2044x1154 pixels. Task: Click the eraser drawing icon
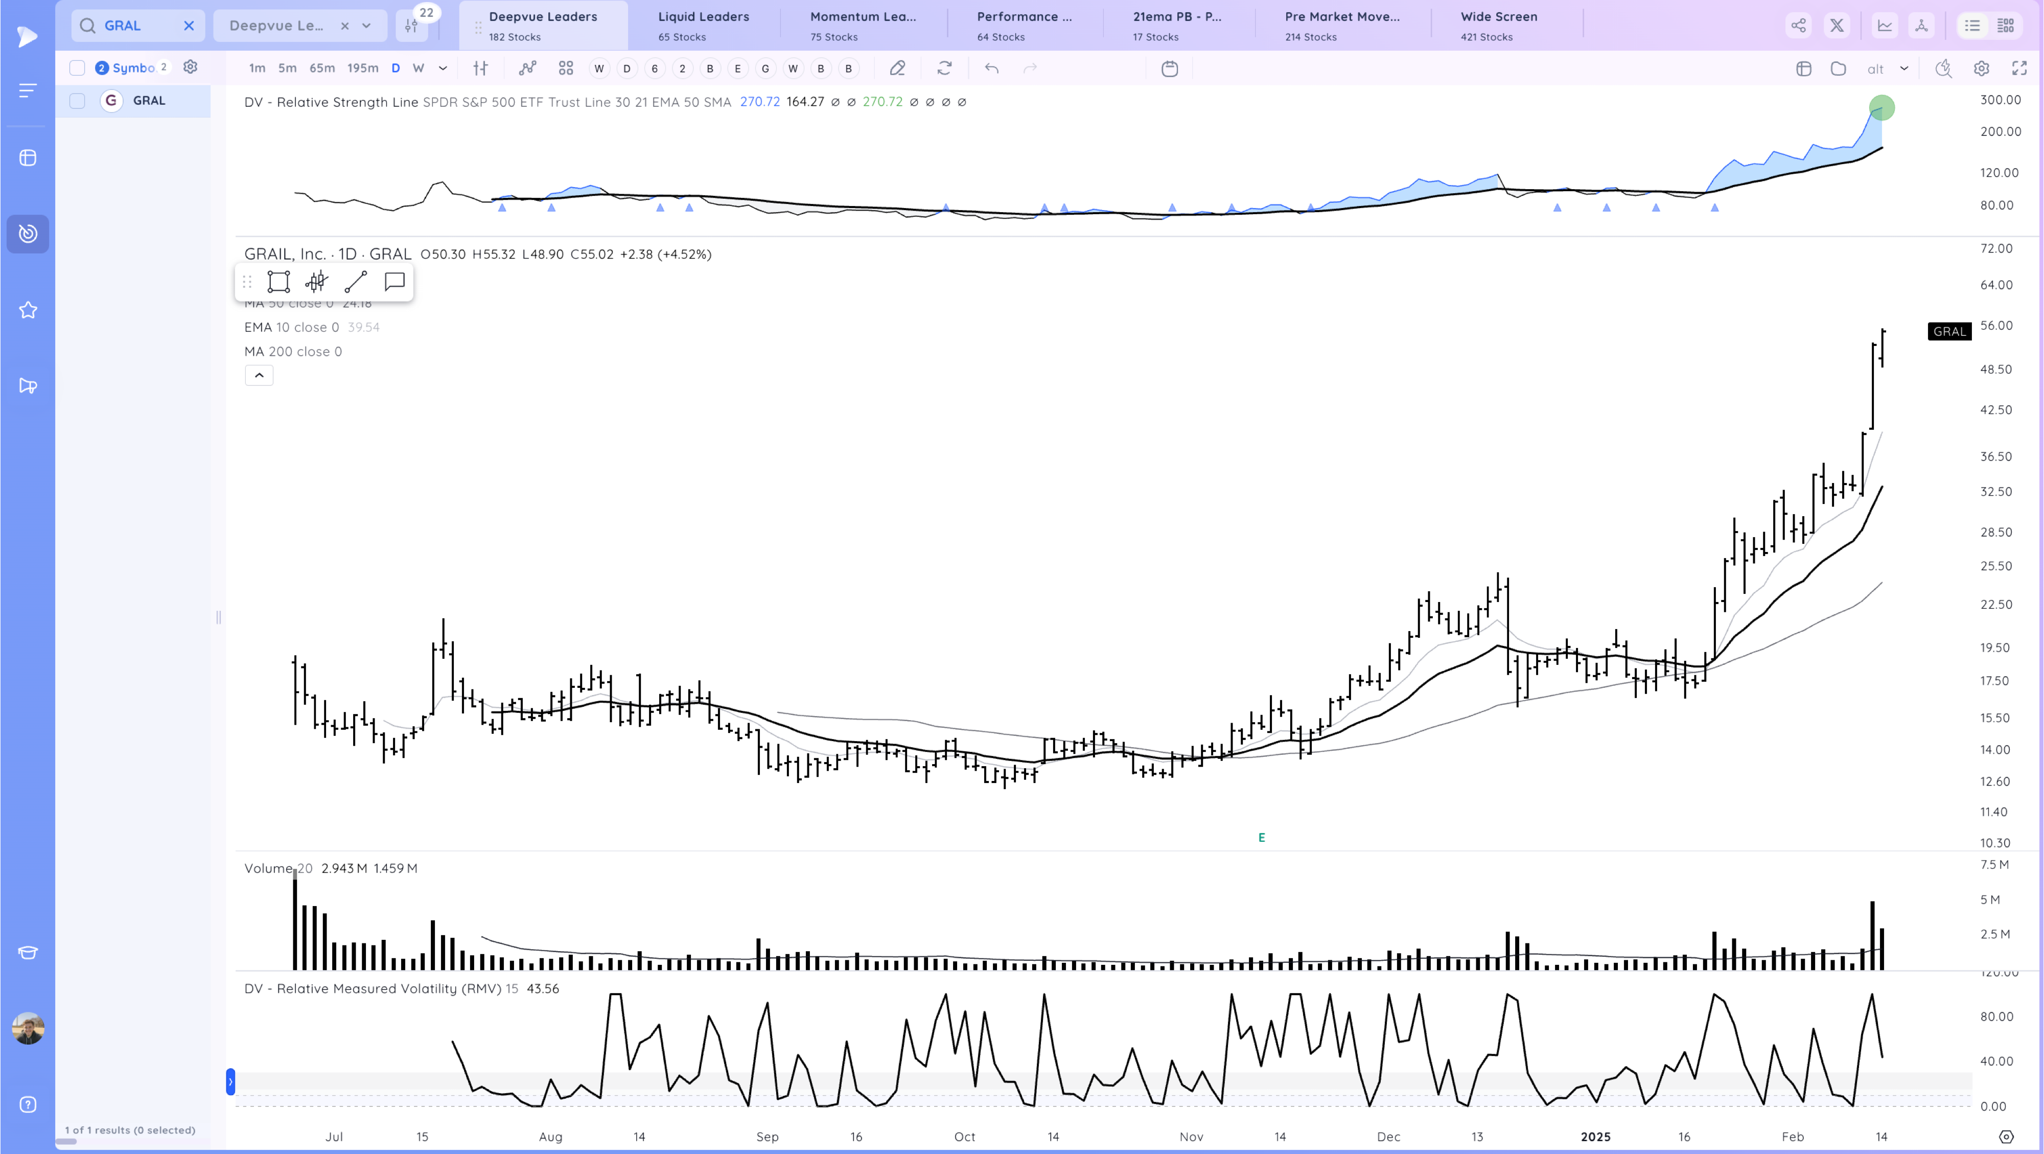pyautogui.click(x=897, y=68)
